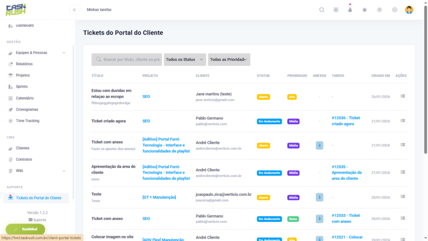Open actions list icon for Ticket criado agora
428x241 pixels.
(x=403, y=121)
